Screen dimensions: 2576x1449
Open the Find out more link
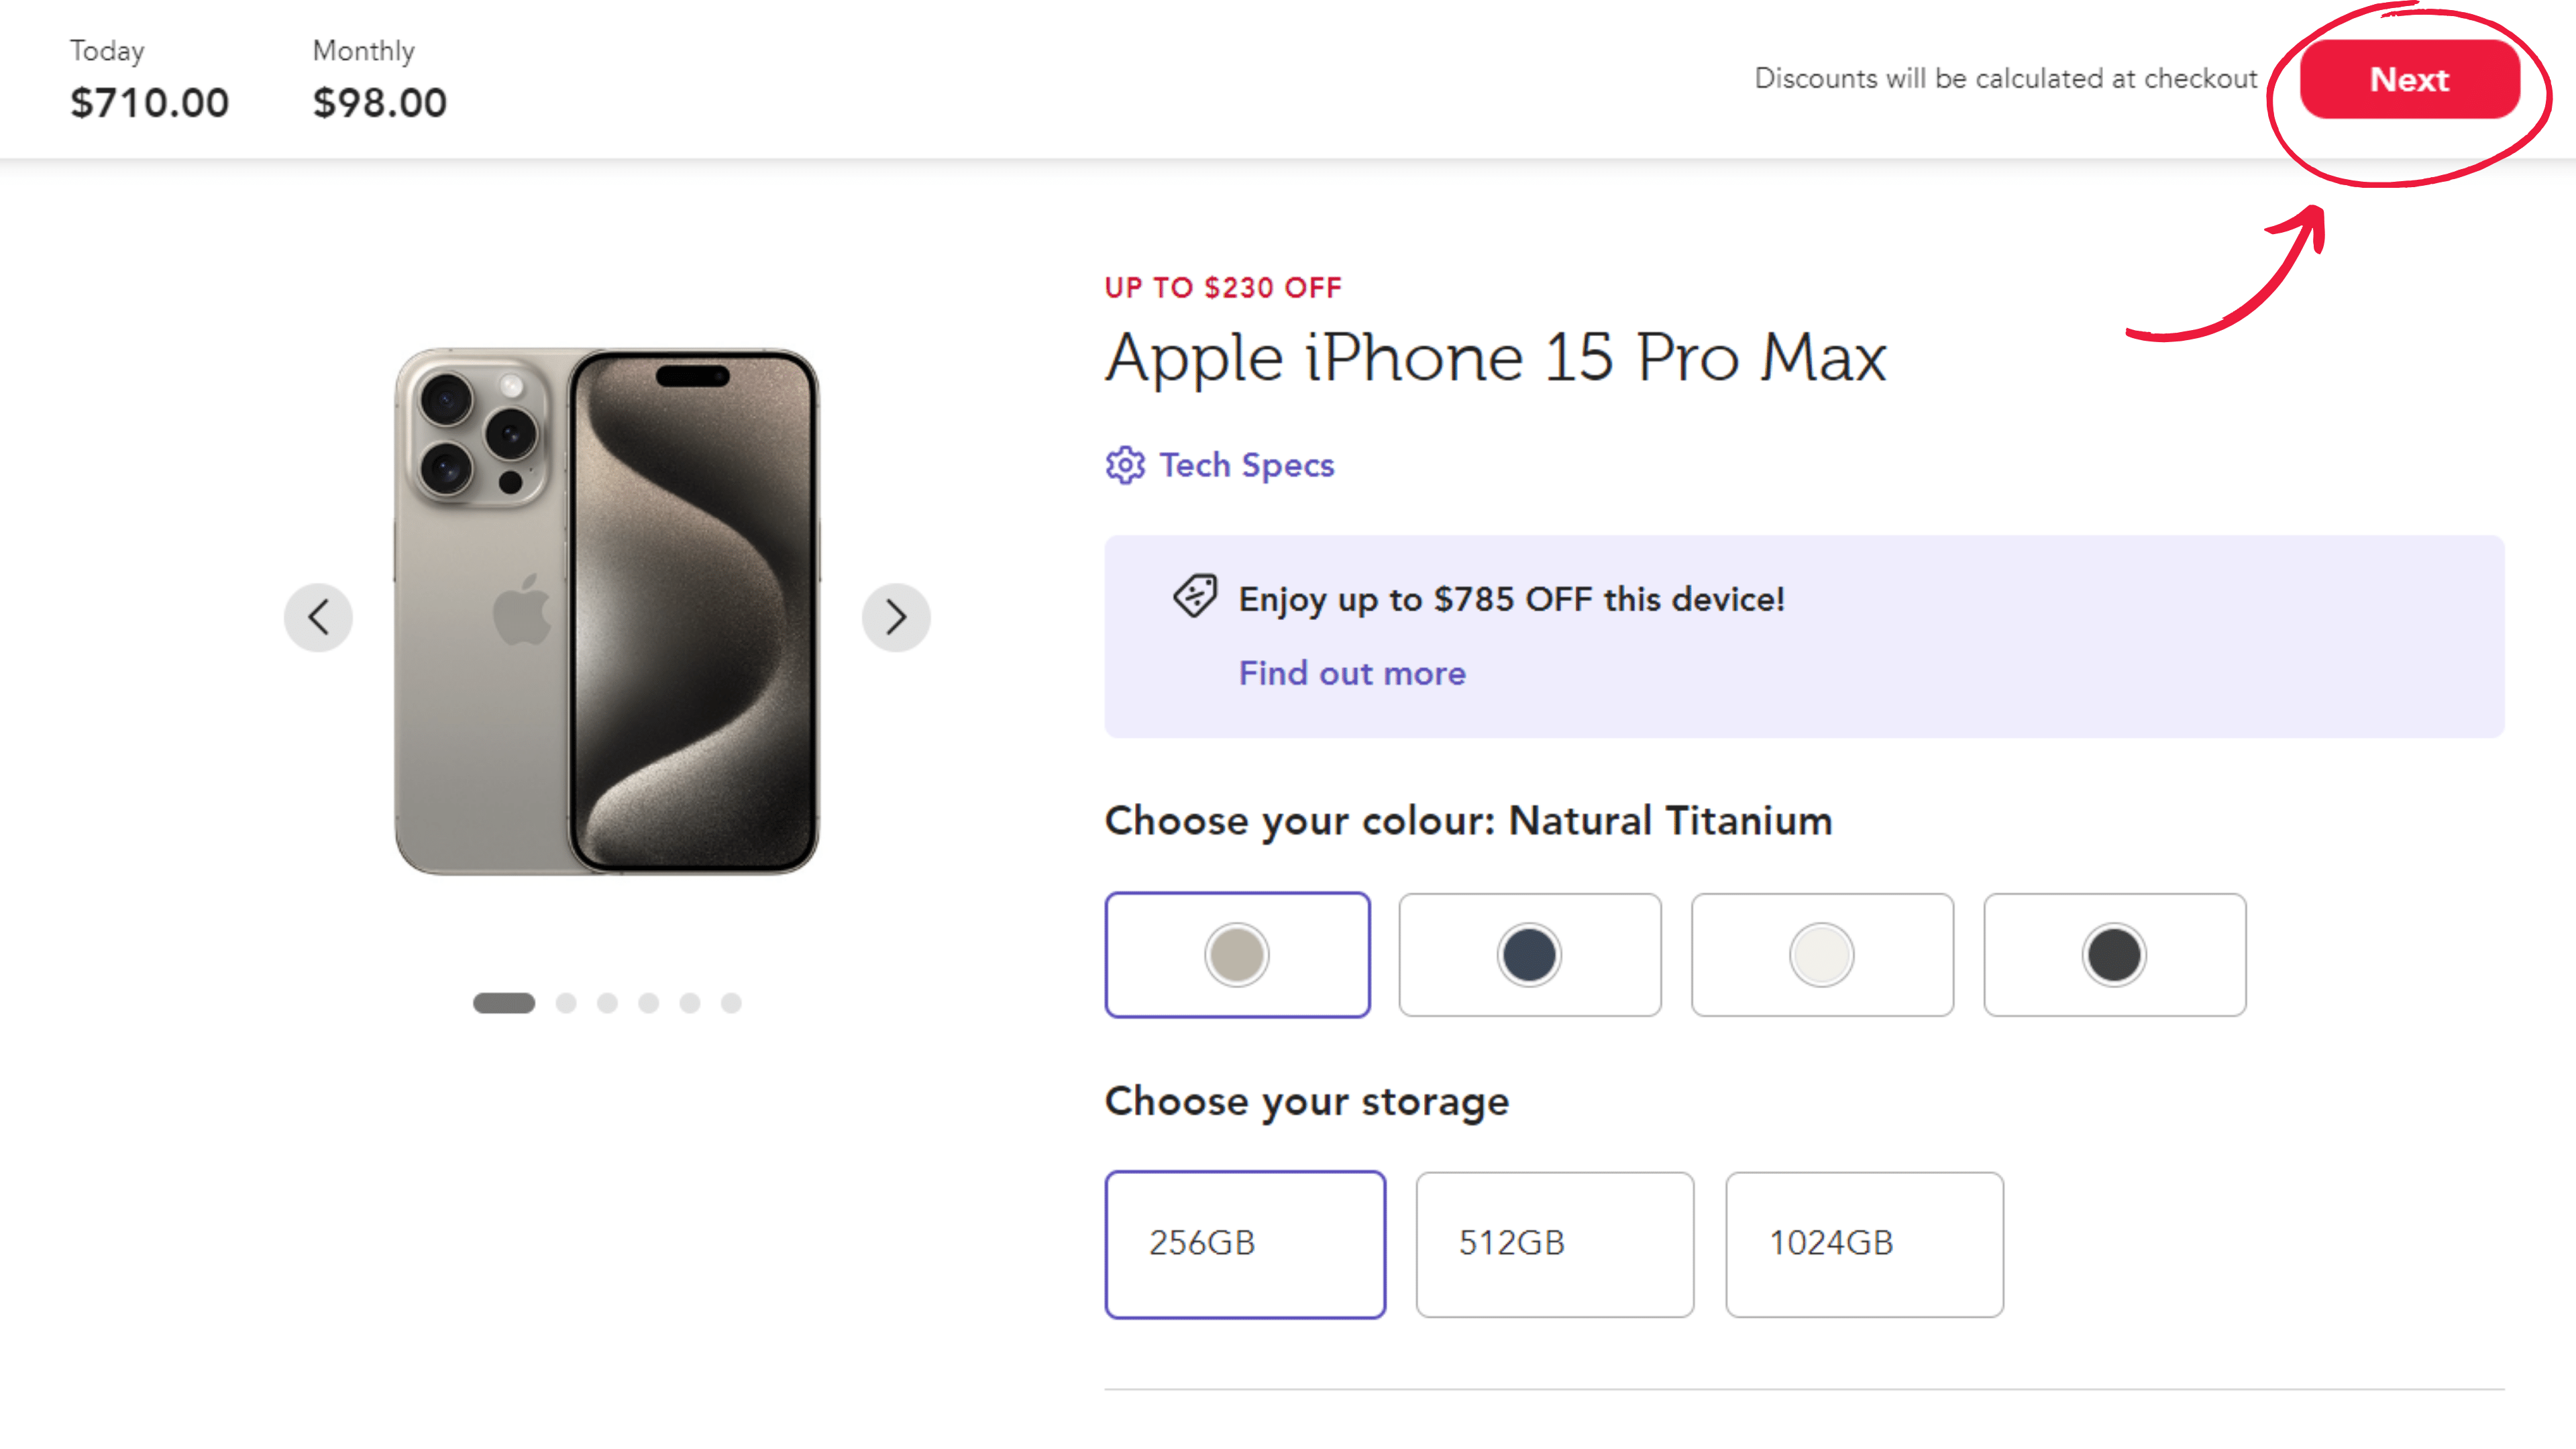point(1352,673)
